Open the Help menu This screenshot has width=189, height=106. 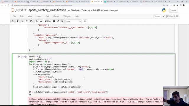pyautogui.click(x=77, y=16)
